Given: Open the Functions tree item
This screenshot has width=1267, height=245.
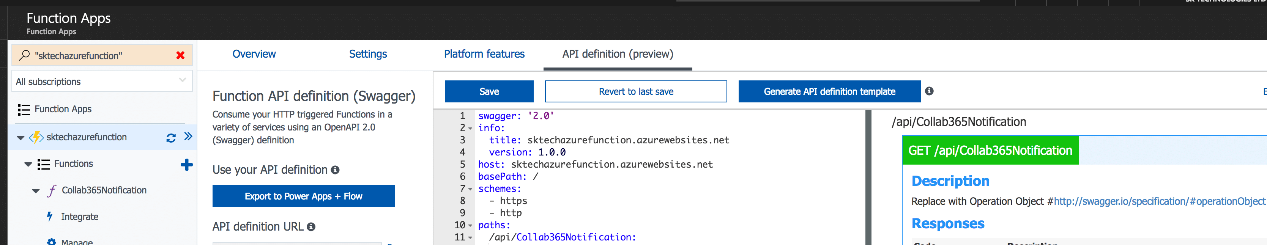Looking at the screenshot, I should [x=73, y=164].
